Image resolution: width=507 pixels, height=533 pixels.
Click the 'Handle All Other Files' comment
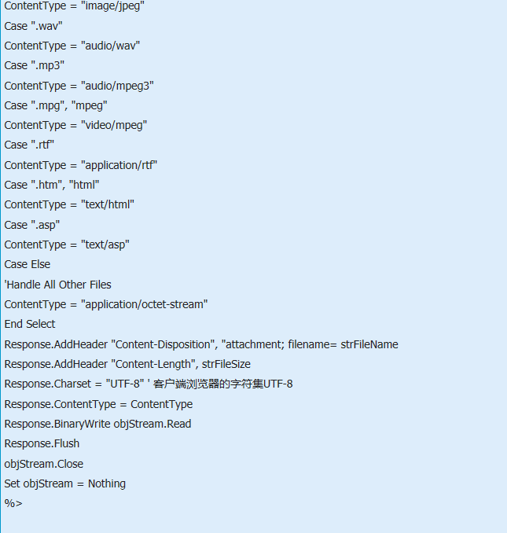pyautogui.click(x=57, y=285)
